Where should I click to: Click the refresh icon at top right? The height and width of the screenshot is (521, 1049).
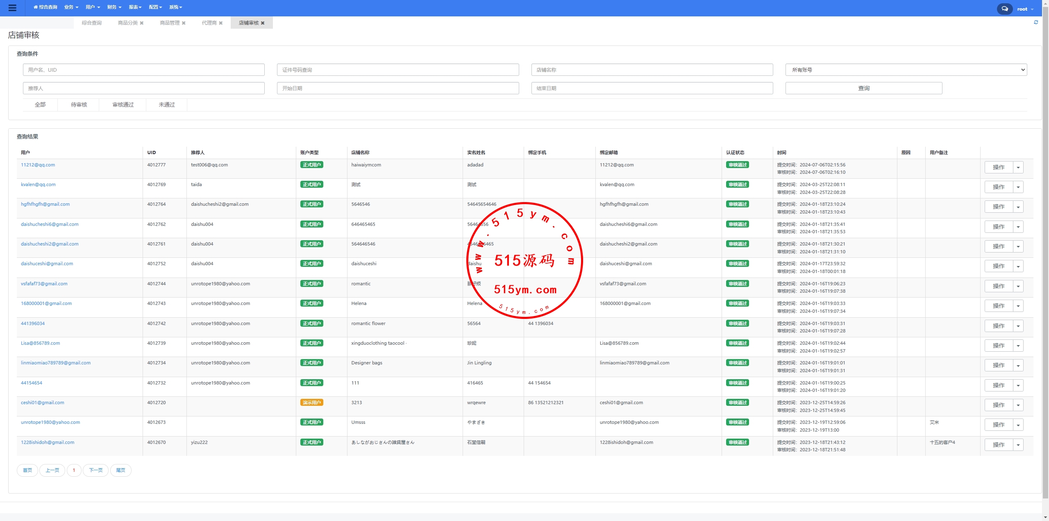click(1036, 23)
